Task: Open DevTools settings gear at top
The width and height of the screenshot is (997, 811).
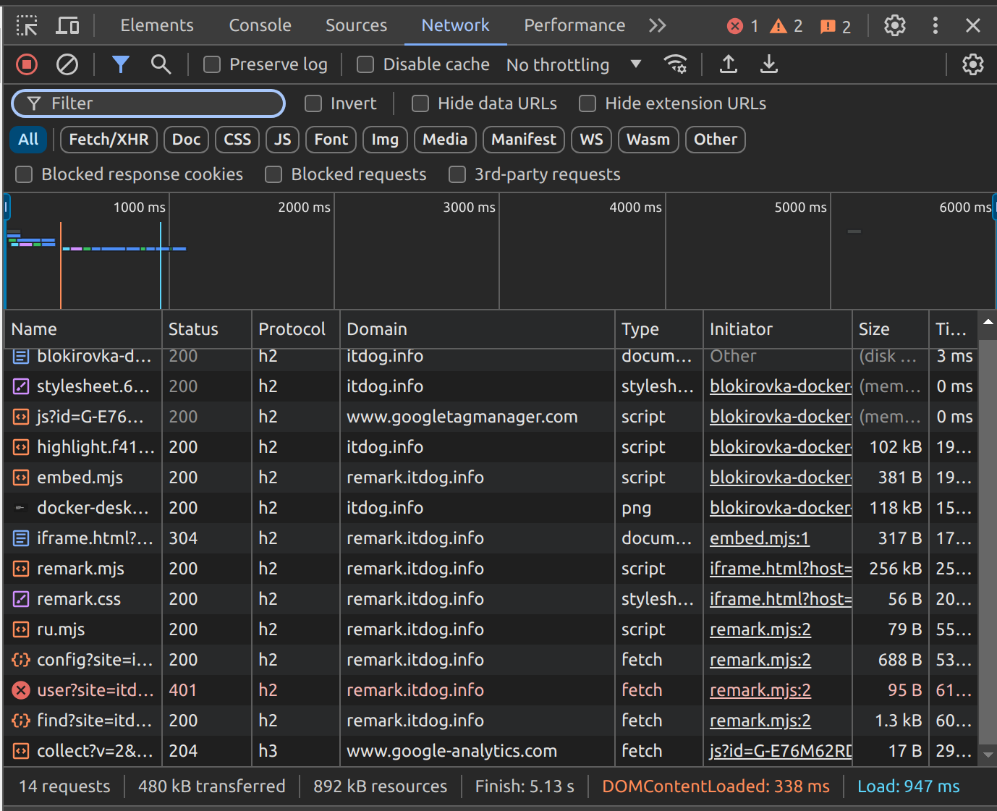Action: point(895,26)
